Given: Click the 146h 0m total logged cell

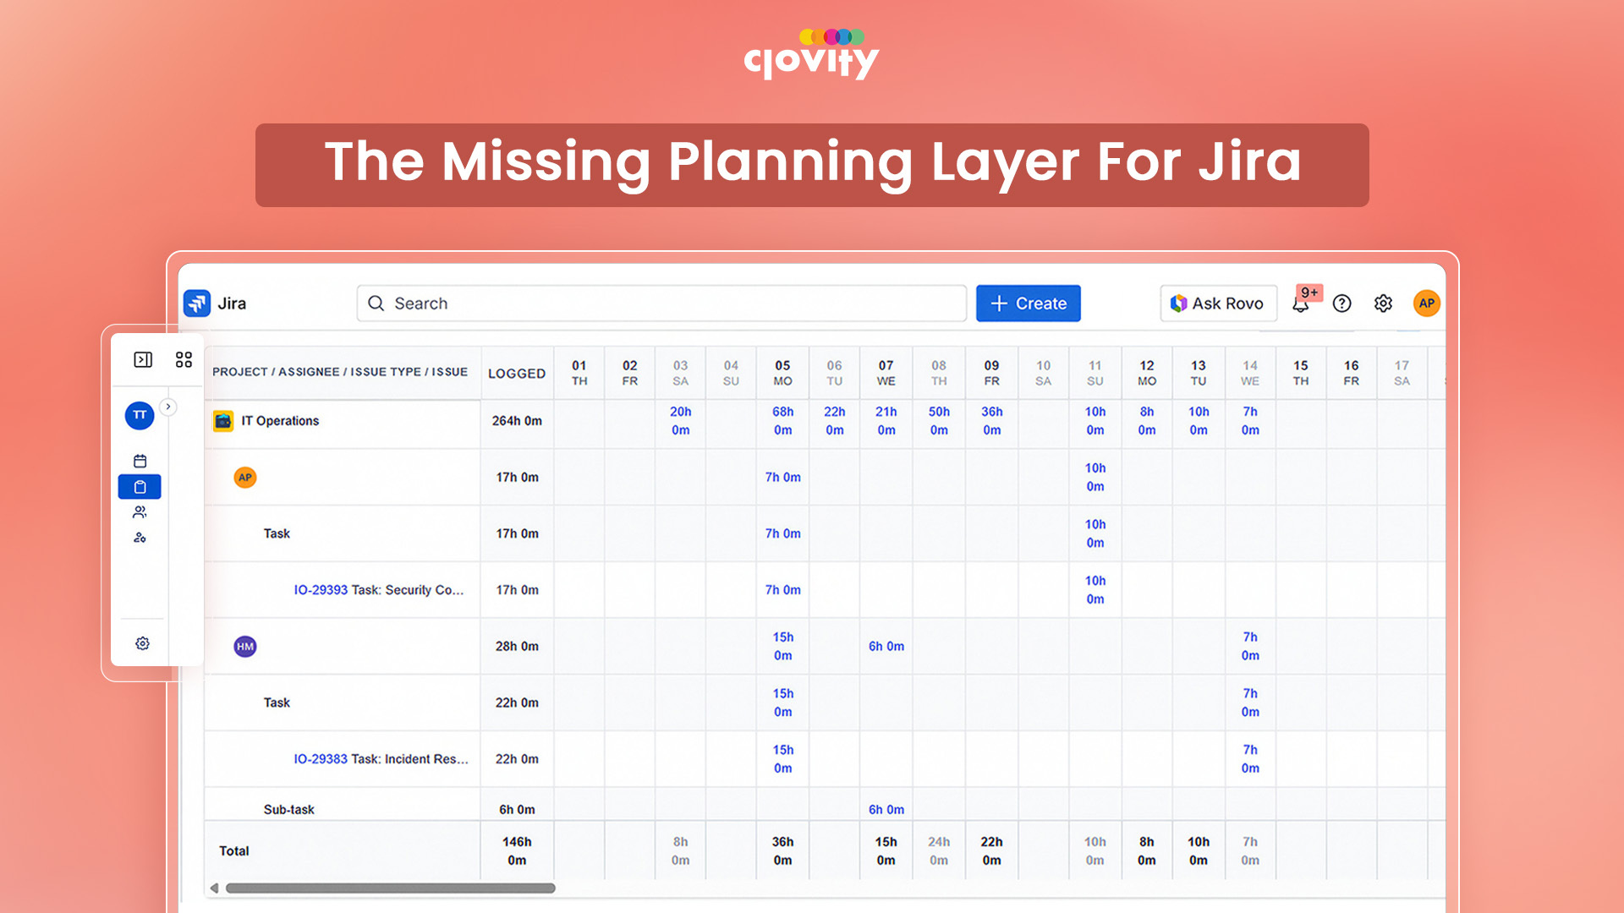Looking at the screenshot, I should (x=517, y=851).
